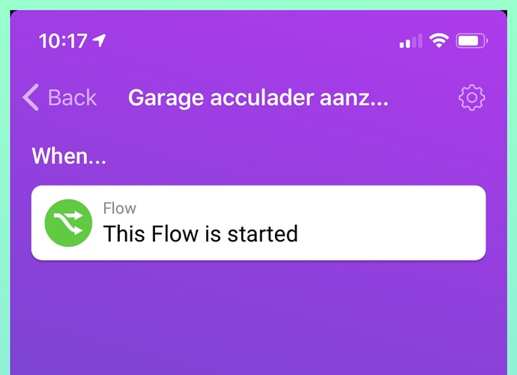Click the gray 'Flow' label in card
Viewport: 517px width, 375px height.
click(120, 208)
